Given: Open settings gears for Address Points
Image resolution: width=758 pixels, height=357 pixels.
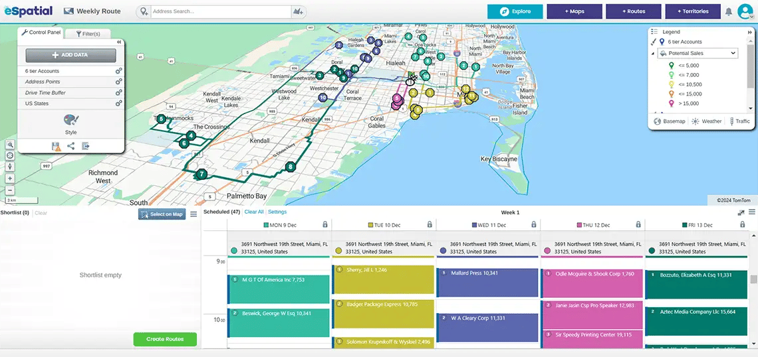Looking at the screenshot, I should click(118, 82).
